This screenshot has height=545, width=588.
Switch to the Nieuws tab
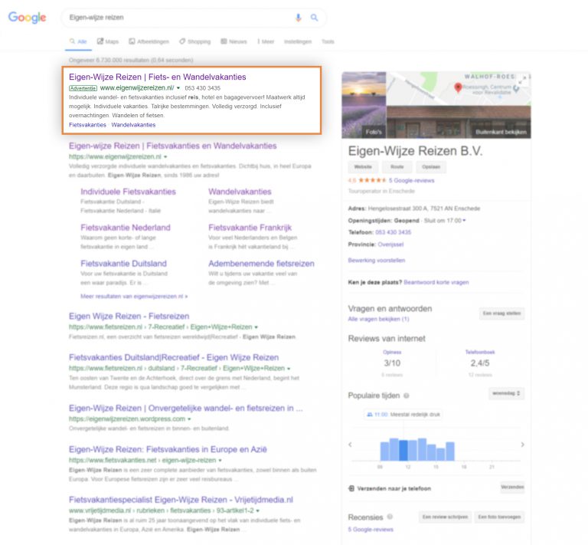(x=234, y=41)
